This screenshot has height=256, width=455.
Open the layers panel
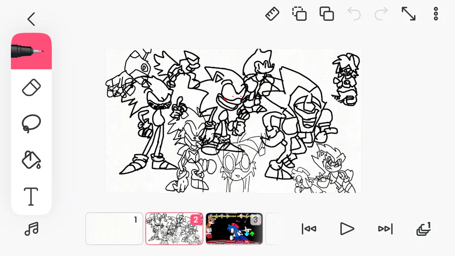tap(424, 229)
